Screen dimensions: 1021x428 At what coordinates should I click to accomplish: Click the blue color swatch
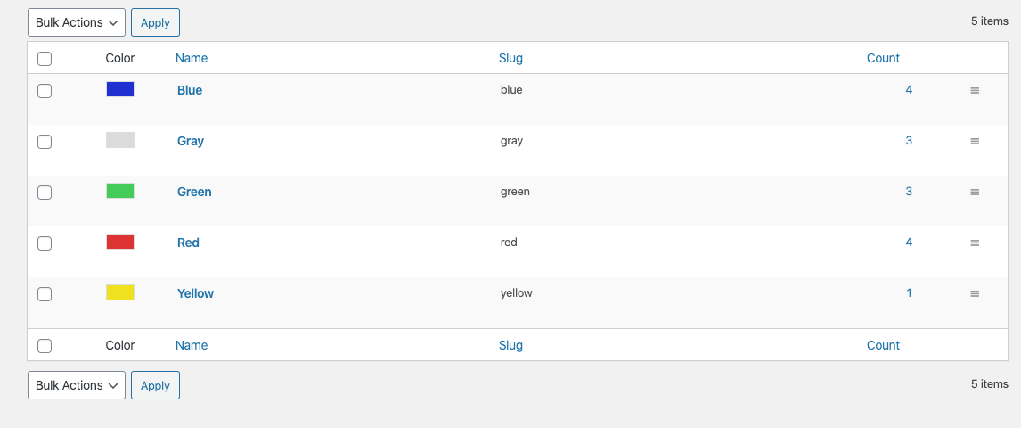120,89
